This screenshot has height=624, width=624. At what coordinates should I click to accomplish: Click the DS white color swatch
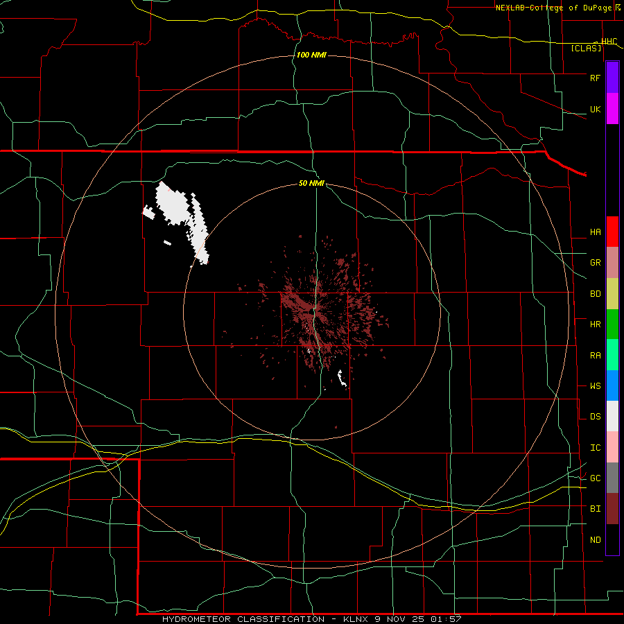click(x=612, y=416)
